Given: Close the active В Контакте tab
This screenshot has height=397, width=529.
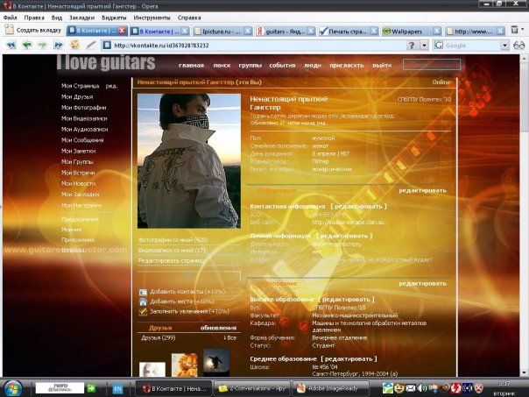Looking at the screenshot, I should click(x=122, y=31).
